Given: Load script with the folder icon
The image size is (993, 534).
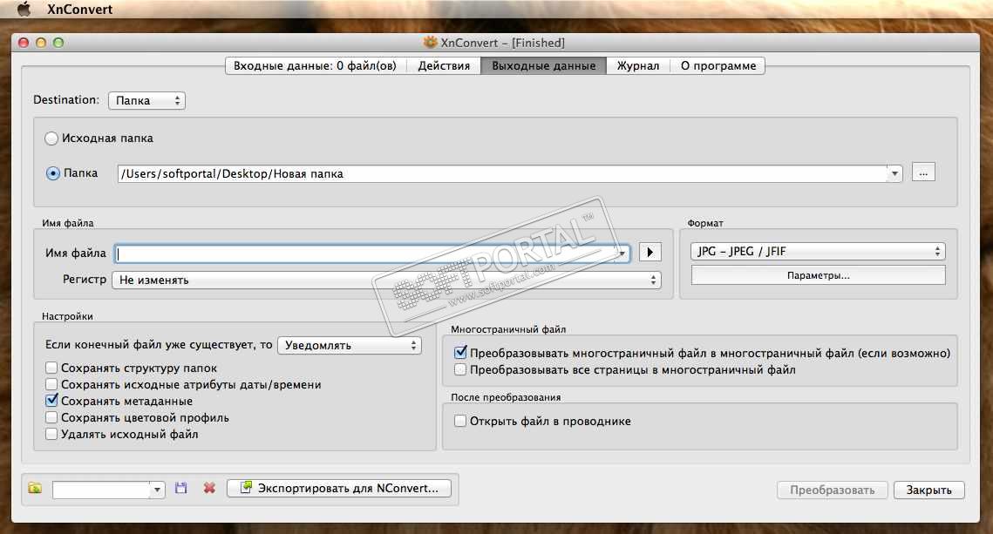Looking at the screenshot, I should (x=35, y=489).
